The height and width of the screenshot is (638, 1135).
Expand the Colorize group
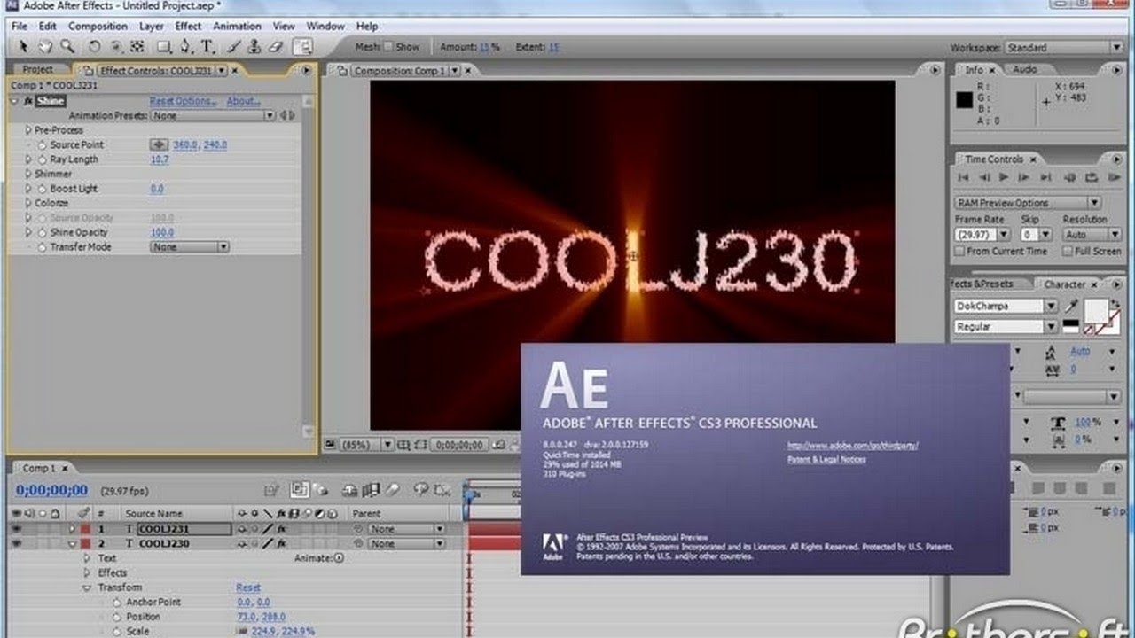(28, 203)
